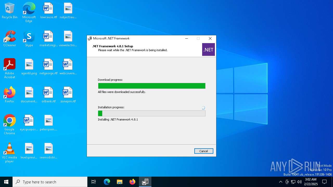Click the 'Download progress:' label
The image size is (333, 187).
pyautogui.click(x=110, y=80)
